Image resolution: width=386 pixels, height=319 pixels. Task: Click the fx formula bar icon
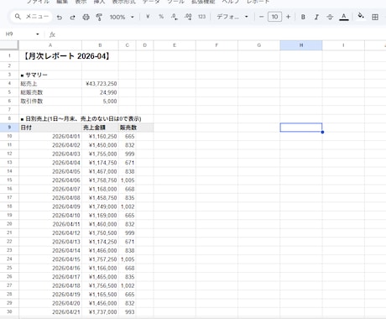(x=52, y=34)
